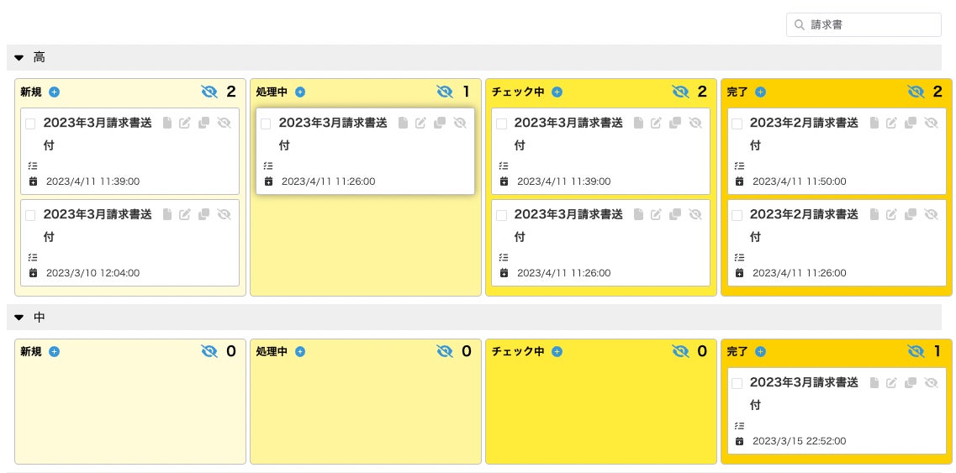
Task: Click plus icon beside 中 完了 header
Action: [760, 352]
